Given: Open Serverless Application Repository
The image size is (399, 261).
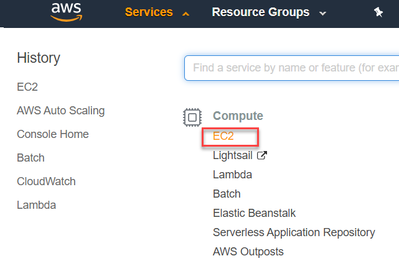Looking at the screenshot, I should [x=294, y=232].
